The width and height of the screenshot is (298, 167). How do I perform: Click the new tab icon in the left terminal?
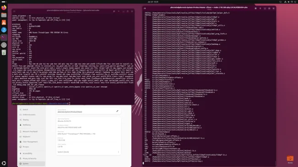[14, 11]
